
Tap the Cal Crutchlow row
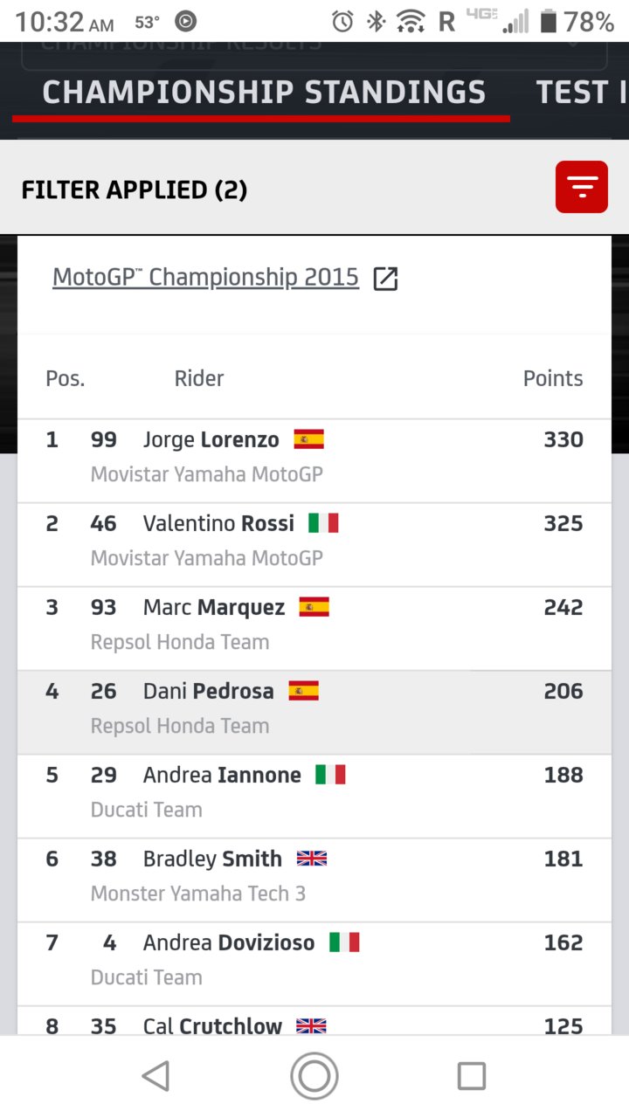[314, 1022]
